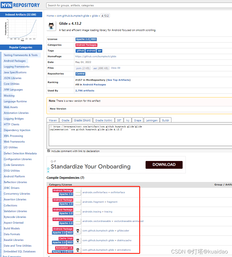Open the annotations artifact link
Image resolution: width=232 pixels, height=257 pixels.
pyautogui.click(x=124, y=250)
